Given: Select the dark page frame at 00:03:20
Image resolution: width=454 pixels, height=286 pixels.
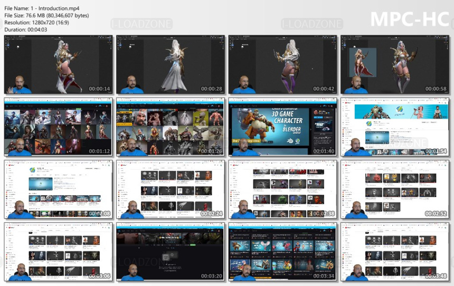Looking at the screenshot, I should click(x=171, y=252).
